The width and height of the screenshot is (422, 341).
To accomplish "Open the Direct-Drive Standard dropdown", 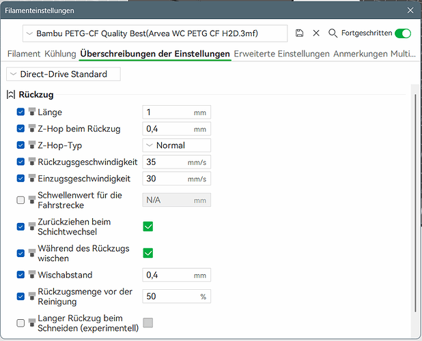I will [64, 74].
